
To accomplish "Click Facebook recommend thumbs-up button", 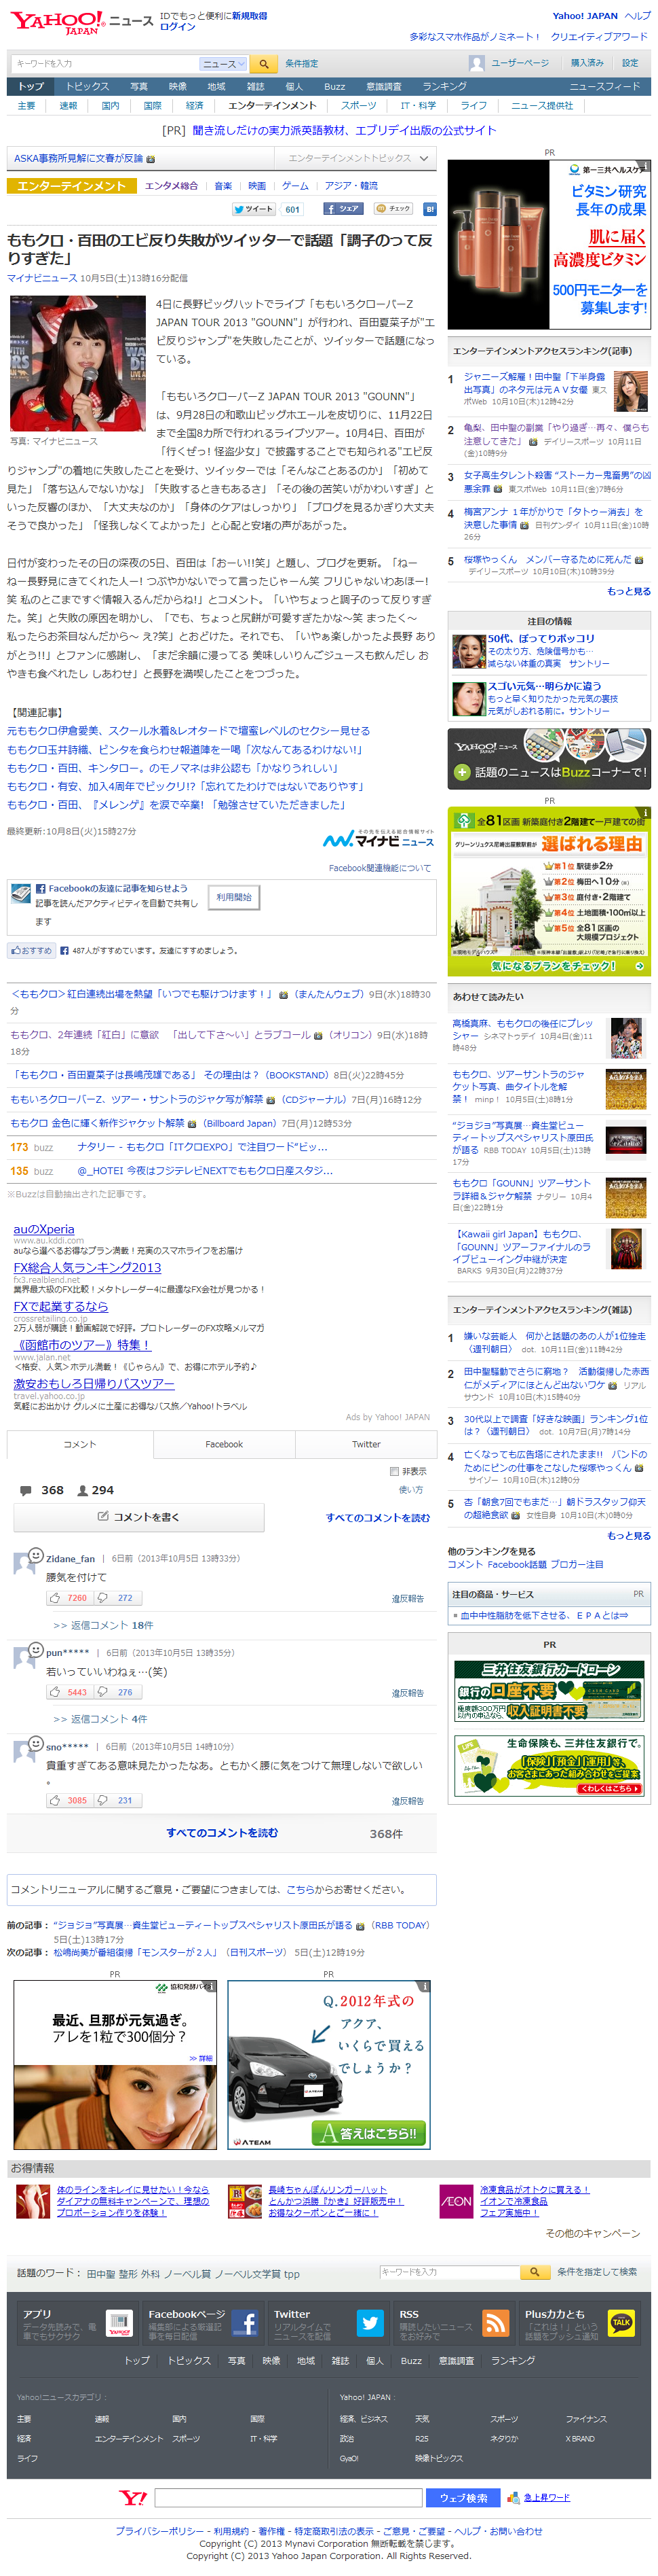I will (x=30, y=950).
